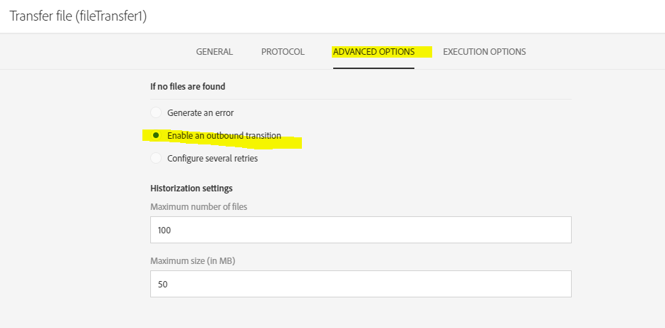Click the Historization settings heading
Image resolution: width=665 pixels, height=328 pixels.
tap(192, 189)
